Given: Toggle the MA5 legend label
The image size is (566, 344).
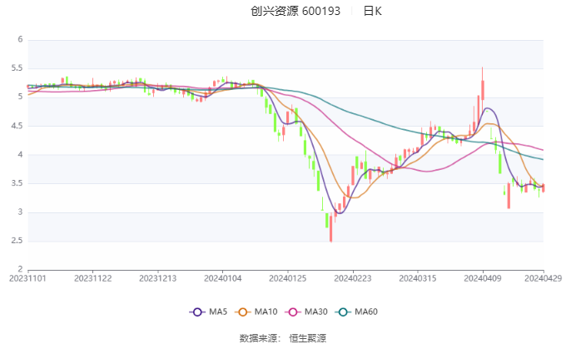Looking at the screenshot, I should (x=218, y=312).
